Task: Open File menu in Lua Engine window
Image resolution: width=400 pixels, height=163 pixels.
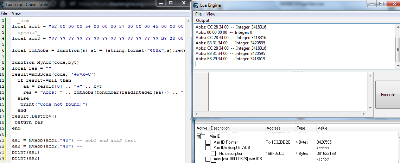Action: [x=198, y=14]
